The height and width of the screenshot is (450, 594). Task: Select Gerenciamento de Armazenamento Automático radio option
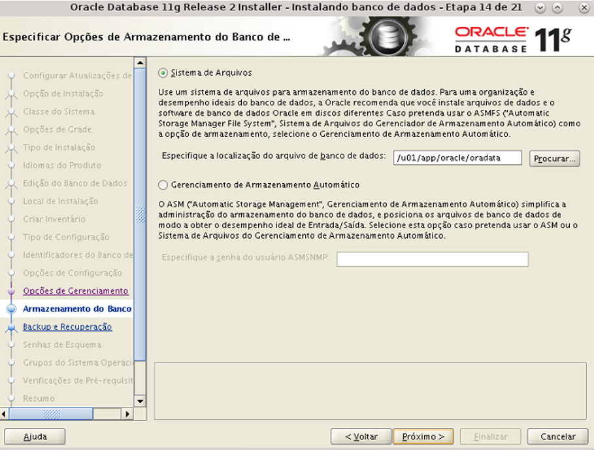tap(163, 185)
